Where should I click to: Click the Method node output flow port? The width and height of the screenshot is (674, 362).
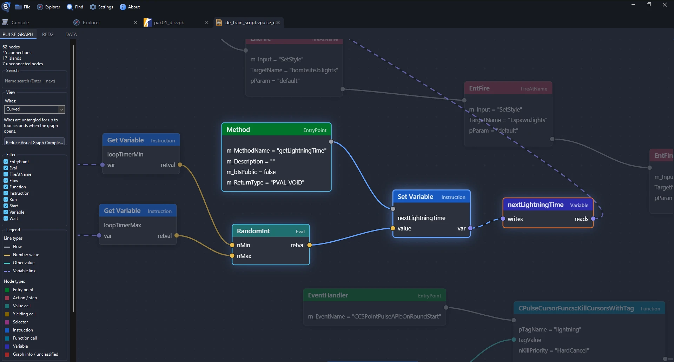331,142
